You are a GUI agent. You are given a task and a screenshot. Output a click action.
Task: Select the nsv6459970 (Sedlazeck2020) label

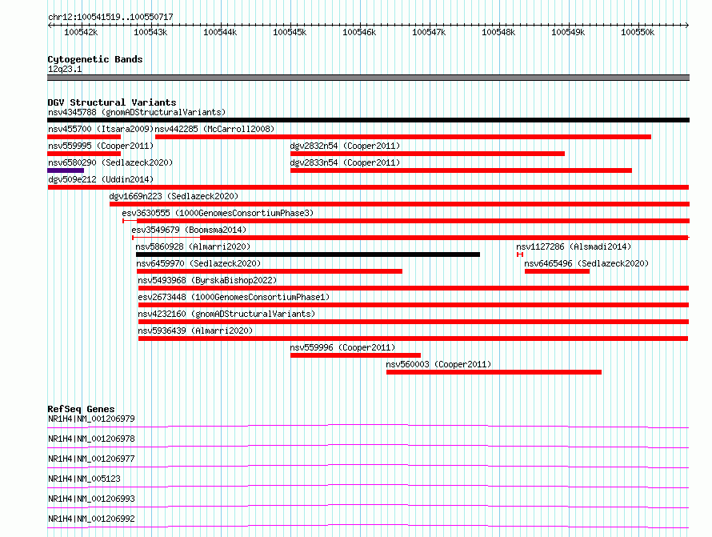[x=198, y=263]
